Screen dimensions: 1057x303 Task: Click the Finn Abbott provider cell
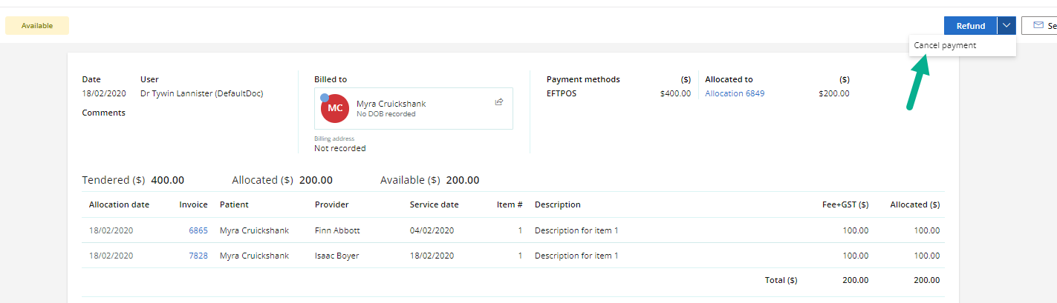pyautogui.click(x=337, y=230)
